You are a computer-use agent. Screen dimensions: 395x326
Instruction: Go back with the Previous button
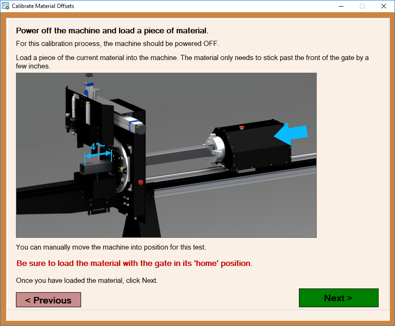48,300
